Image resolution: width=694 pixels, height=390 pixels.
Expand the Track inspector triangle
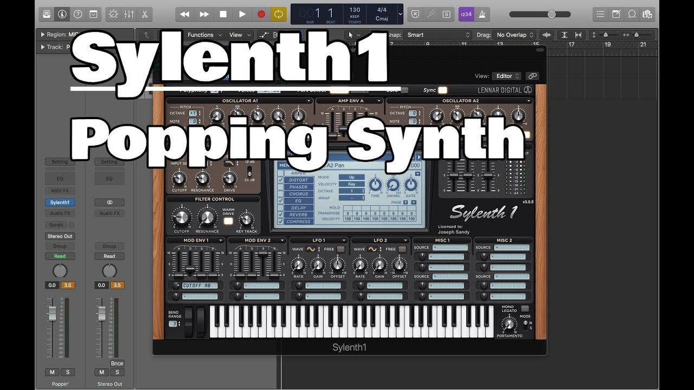pyautogui.click(x=43, y=47)
